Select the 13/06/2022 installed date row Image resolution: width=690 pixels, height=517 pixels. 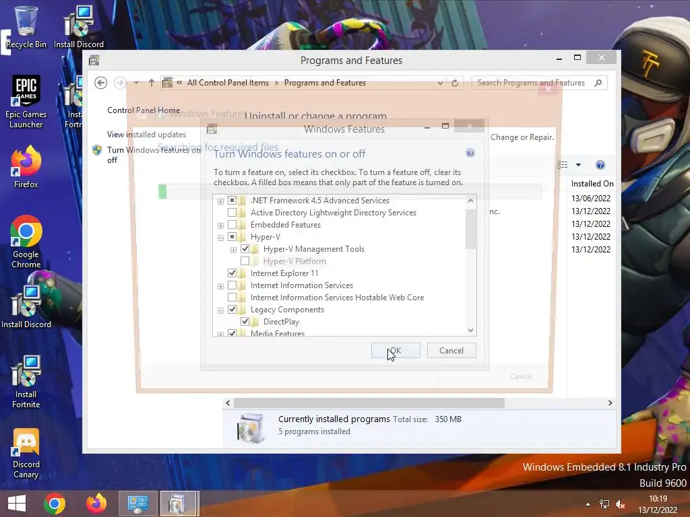pos(591,199)
